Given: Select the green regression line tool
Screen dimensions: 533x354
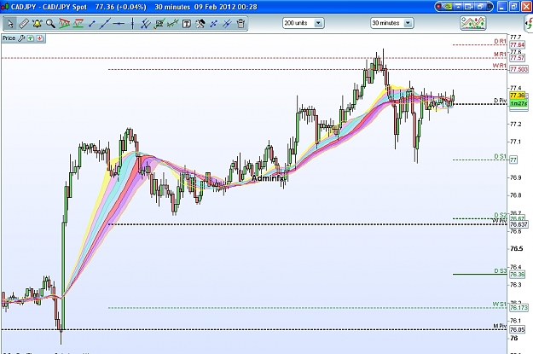Looking at the screenshot, I should (x=172, y=24).
